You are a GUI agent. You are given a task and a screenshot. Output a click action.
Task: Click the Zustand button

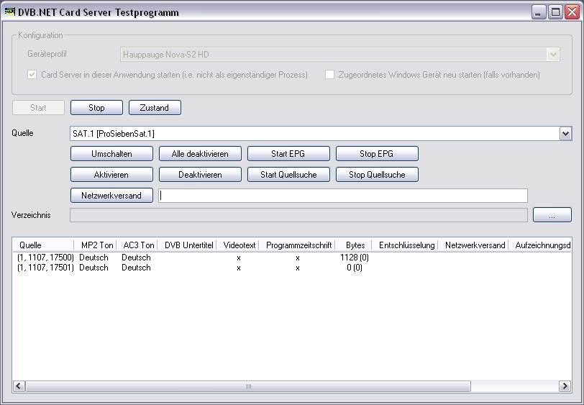155,108
